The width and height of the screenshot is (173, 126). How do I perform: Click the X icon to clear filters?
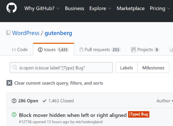9,83
